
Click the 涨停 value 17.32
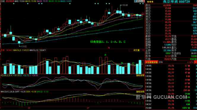168,56
